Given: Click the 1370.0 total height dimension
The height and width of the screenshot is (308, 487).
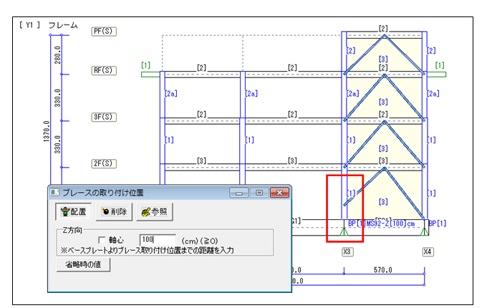Looking at the screenshot, I should [x=47, y=131].
